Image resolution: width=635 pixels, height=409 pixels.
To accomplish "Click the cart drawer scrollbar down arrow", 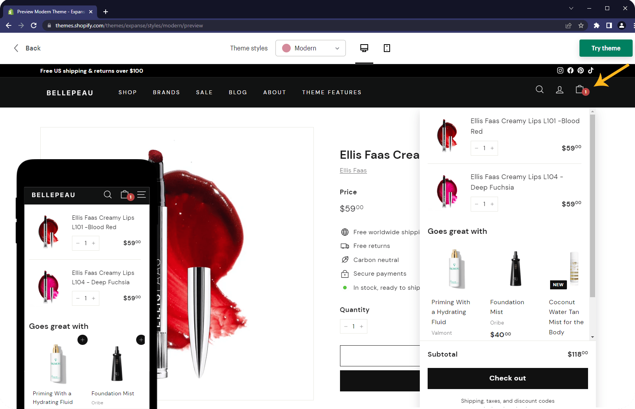I will tap(592, 337).
